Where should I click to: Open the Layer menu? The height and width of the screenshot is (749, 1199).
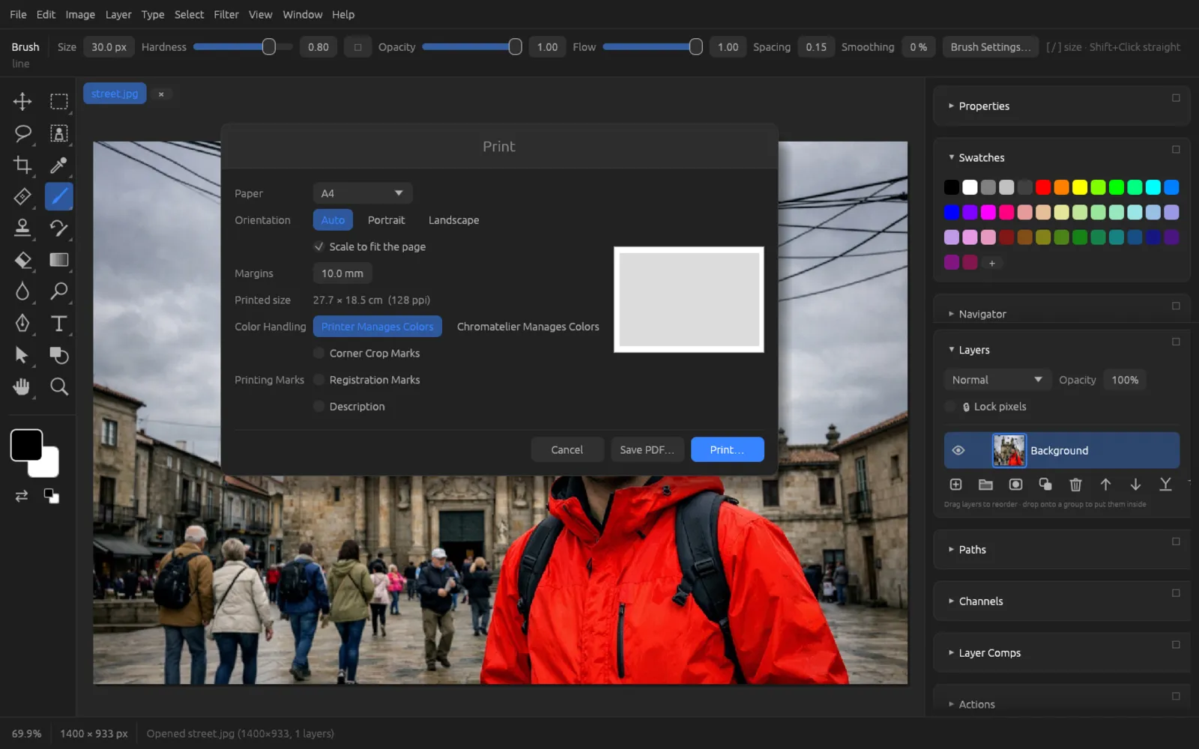118,14
